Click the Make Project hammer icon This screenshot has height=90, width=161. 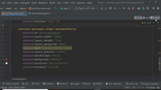tap(56, 8)
